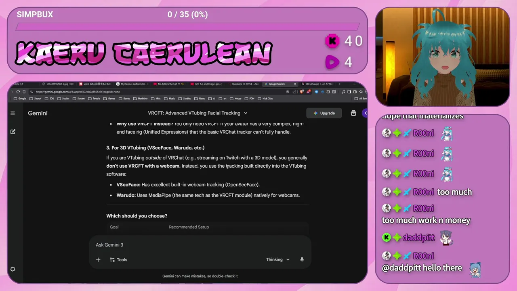Viewport: 517px width, 291px height.
Task: Open the extensions puzzle piece icon
Action: [328, 92]
